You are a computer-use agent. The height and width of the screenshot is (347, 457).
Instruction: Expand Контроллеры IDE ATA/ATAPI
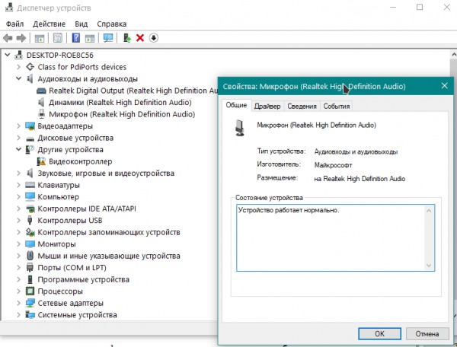18,209
